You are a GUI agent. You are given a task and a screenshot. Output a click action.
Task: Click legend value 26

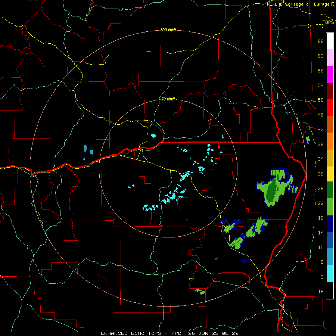coord(321,189)
